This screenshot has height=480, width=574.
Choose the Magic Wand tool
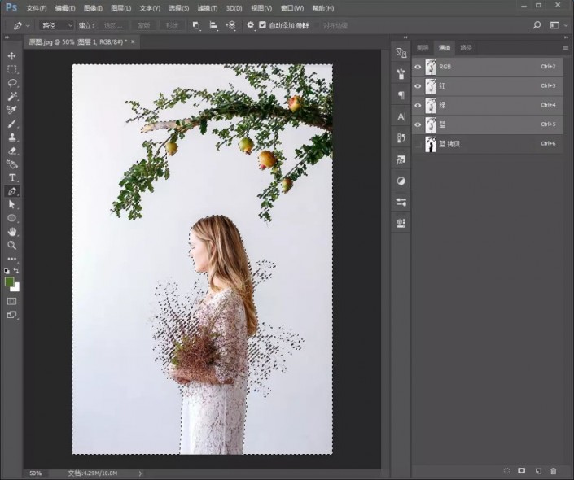(x=12, y=96)
